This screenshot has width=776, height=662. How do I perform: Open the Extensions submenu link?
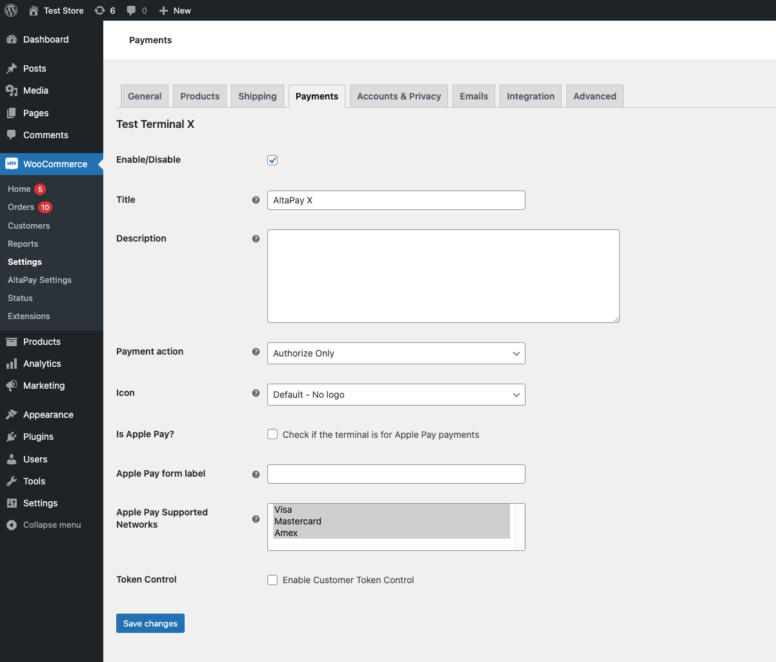click(29, 316)
